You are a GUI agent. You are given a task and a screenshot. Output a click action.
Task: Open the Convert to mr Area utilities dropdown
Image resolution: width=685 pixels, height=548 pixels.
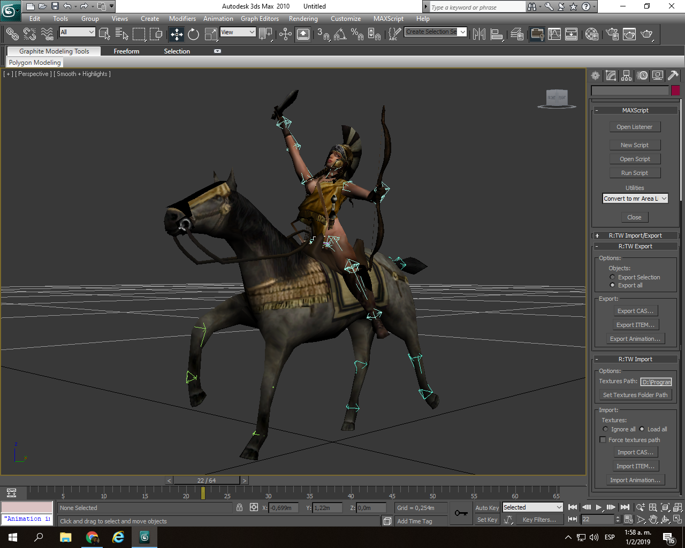coord(635,199)
